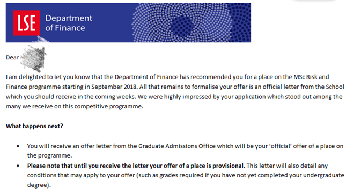Screen dimensions: 361x196
Task: Click the text MSc Risk and
Action: point(311,77)
